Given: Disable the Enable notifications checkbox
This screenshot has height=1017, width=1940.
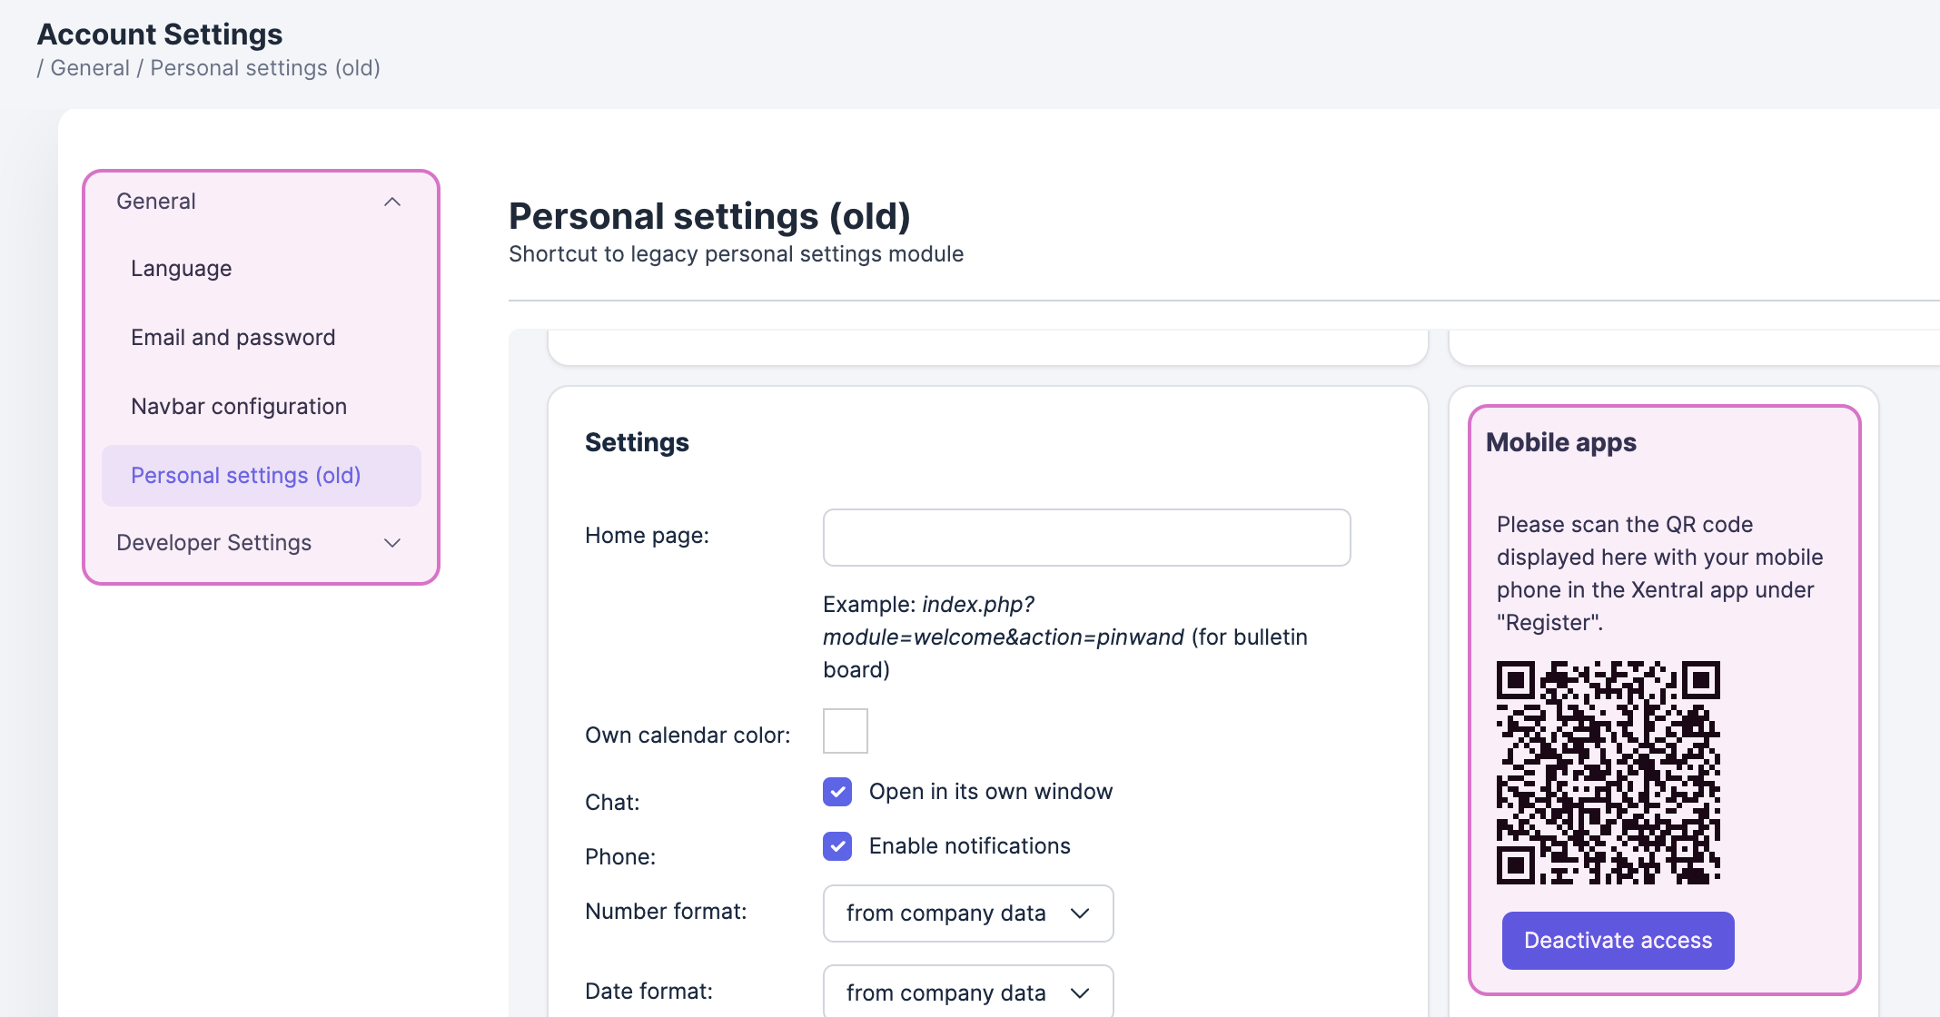Looking at the screenshot, I should pyautogui.click(x=837, y=846).
